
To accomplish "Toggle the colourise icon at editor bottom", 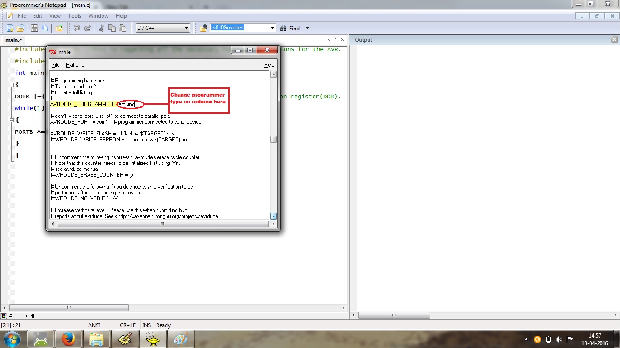I will [4, 316].
